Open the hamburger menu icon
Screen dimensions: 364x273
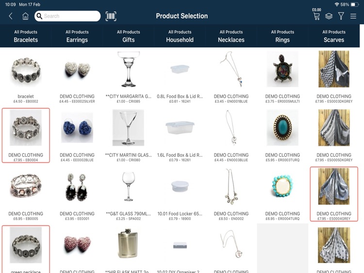pos(353,16)
